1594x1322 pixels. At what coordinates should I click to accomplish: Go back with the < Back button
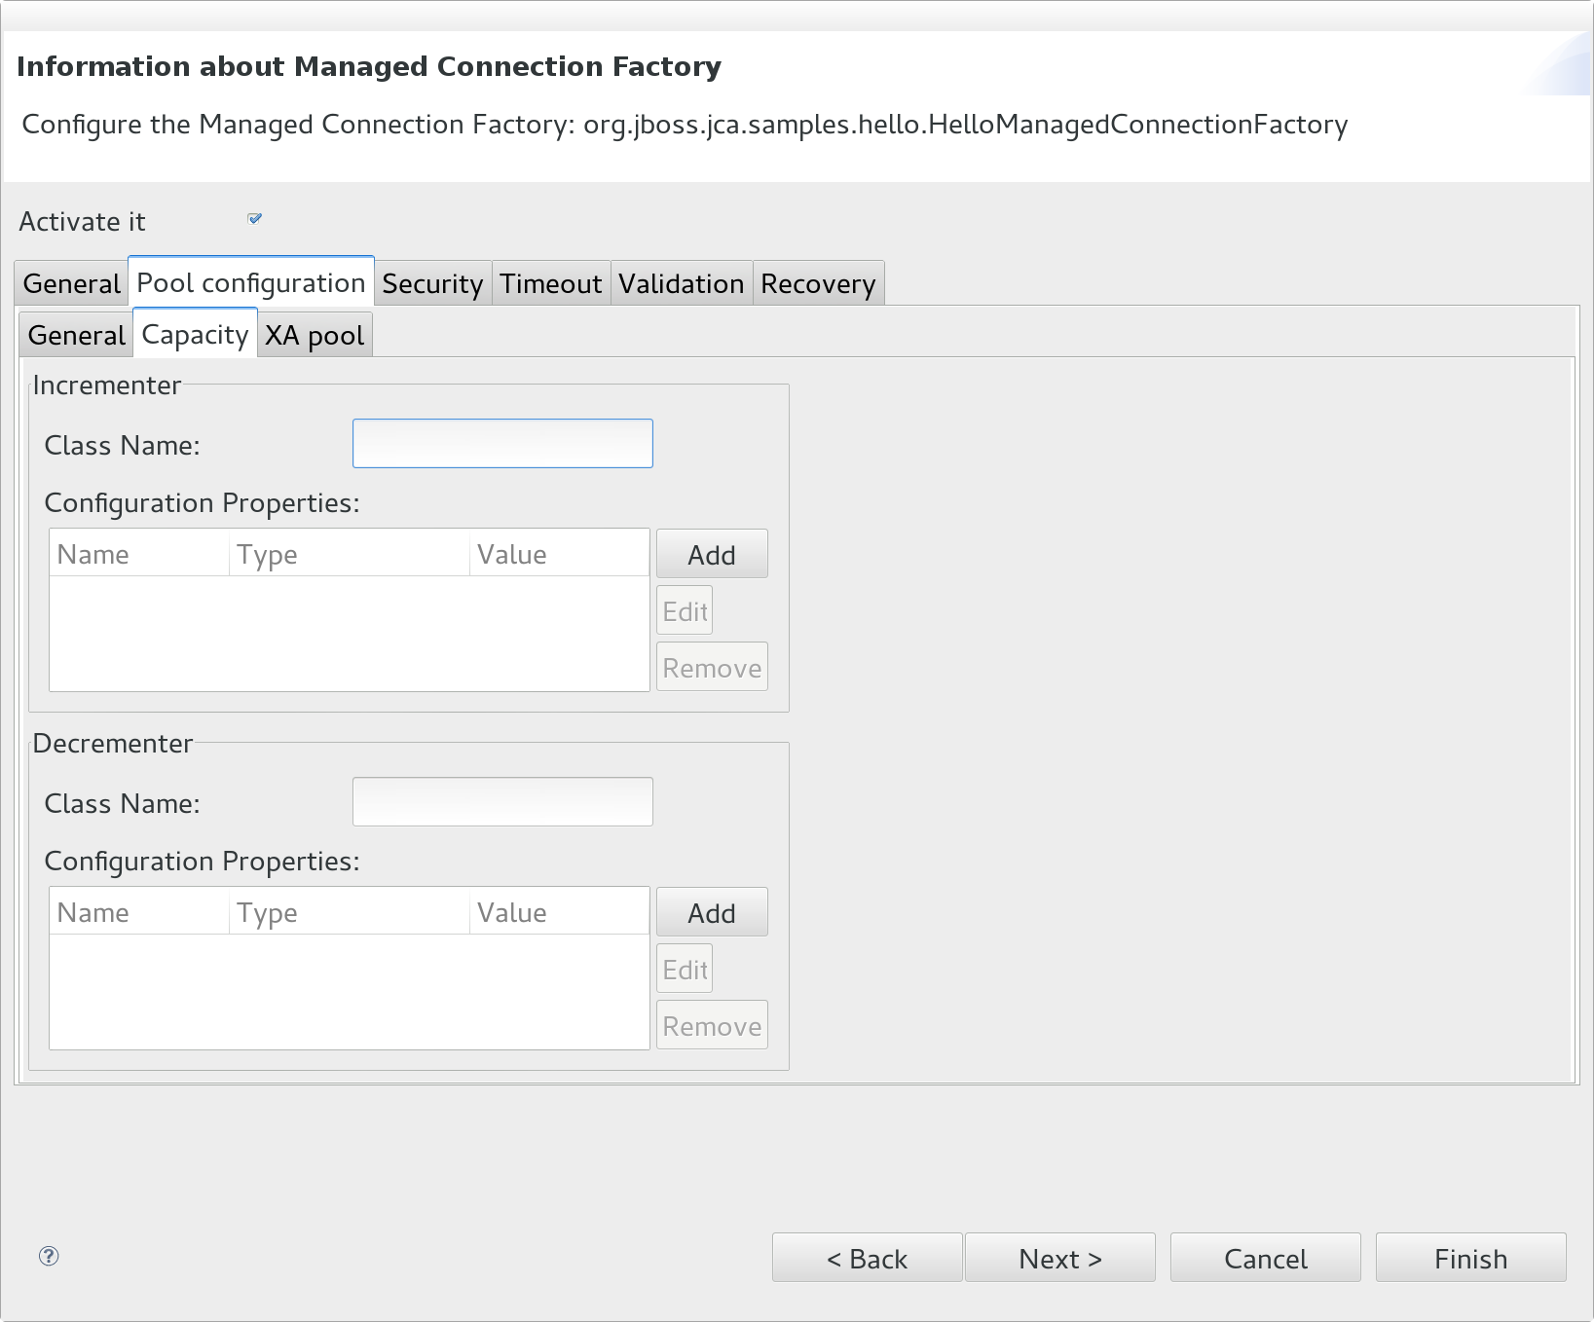point(867,1259)
